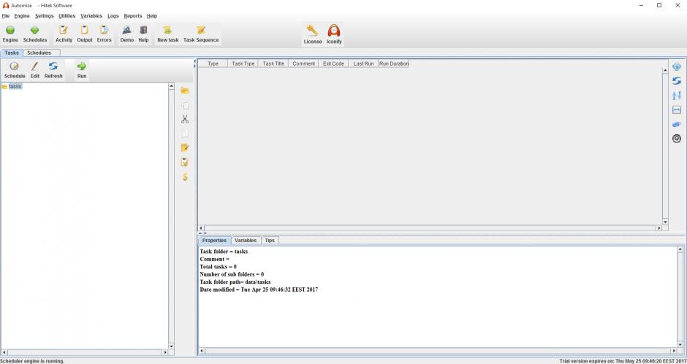This screenshot has height=364, width=687.
Task: Click the split-pane collapse arrows beside the task tree
Action: [x=194, y=64]
